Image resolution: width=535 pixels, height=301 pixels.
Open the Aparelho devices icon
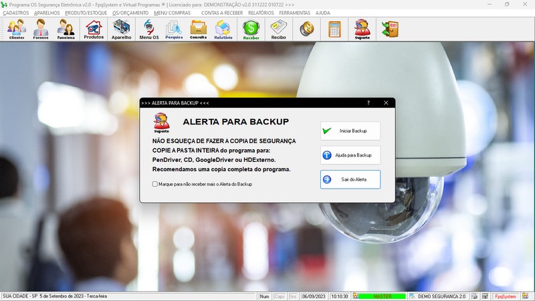(122, 29)
